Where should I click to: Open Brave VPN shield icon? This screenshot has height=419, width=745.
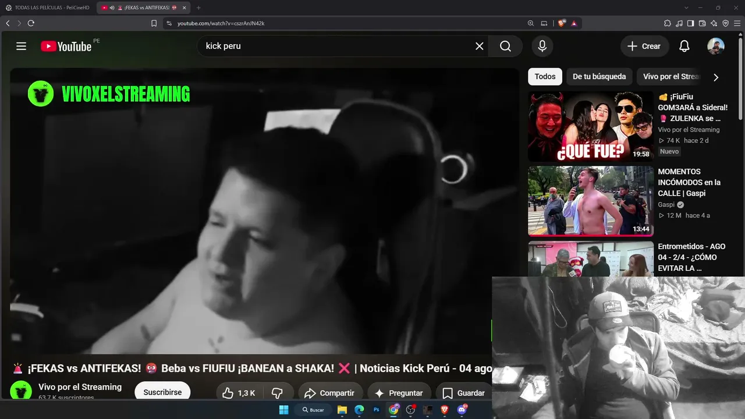(x=726, y=23)
